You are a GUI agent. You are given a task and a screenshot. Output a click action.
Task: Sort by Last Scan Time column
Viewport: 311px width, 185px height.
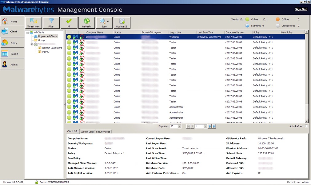tap(210, 32)
